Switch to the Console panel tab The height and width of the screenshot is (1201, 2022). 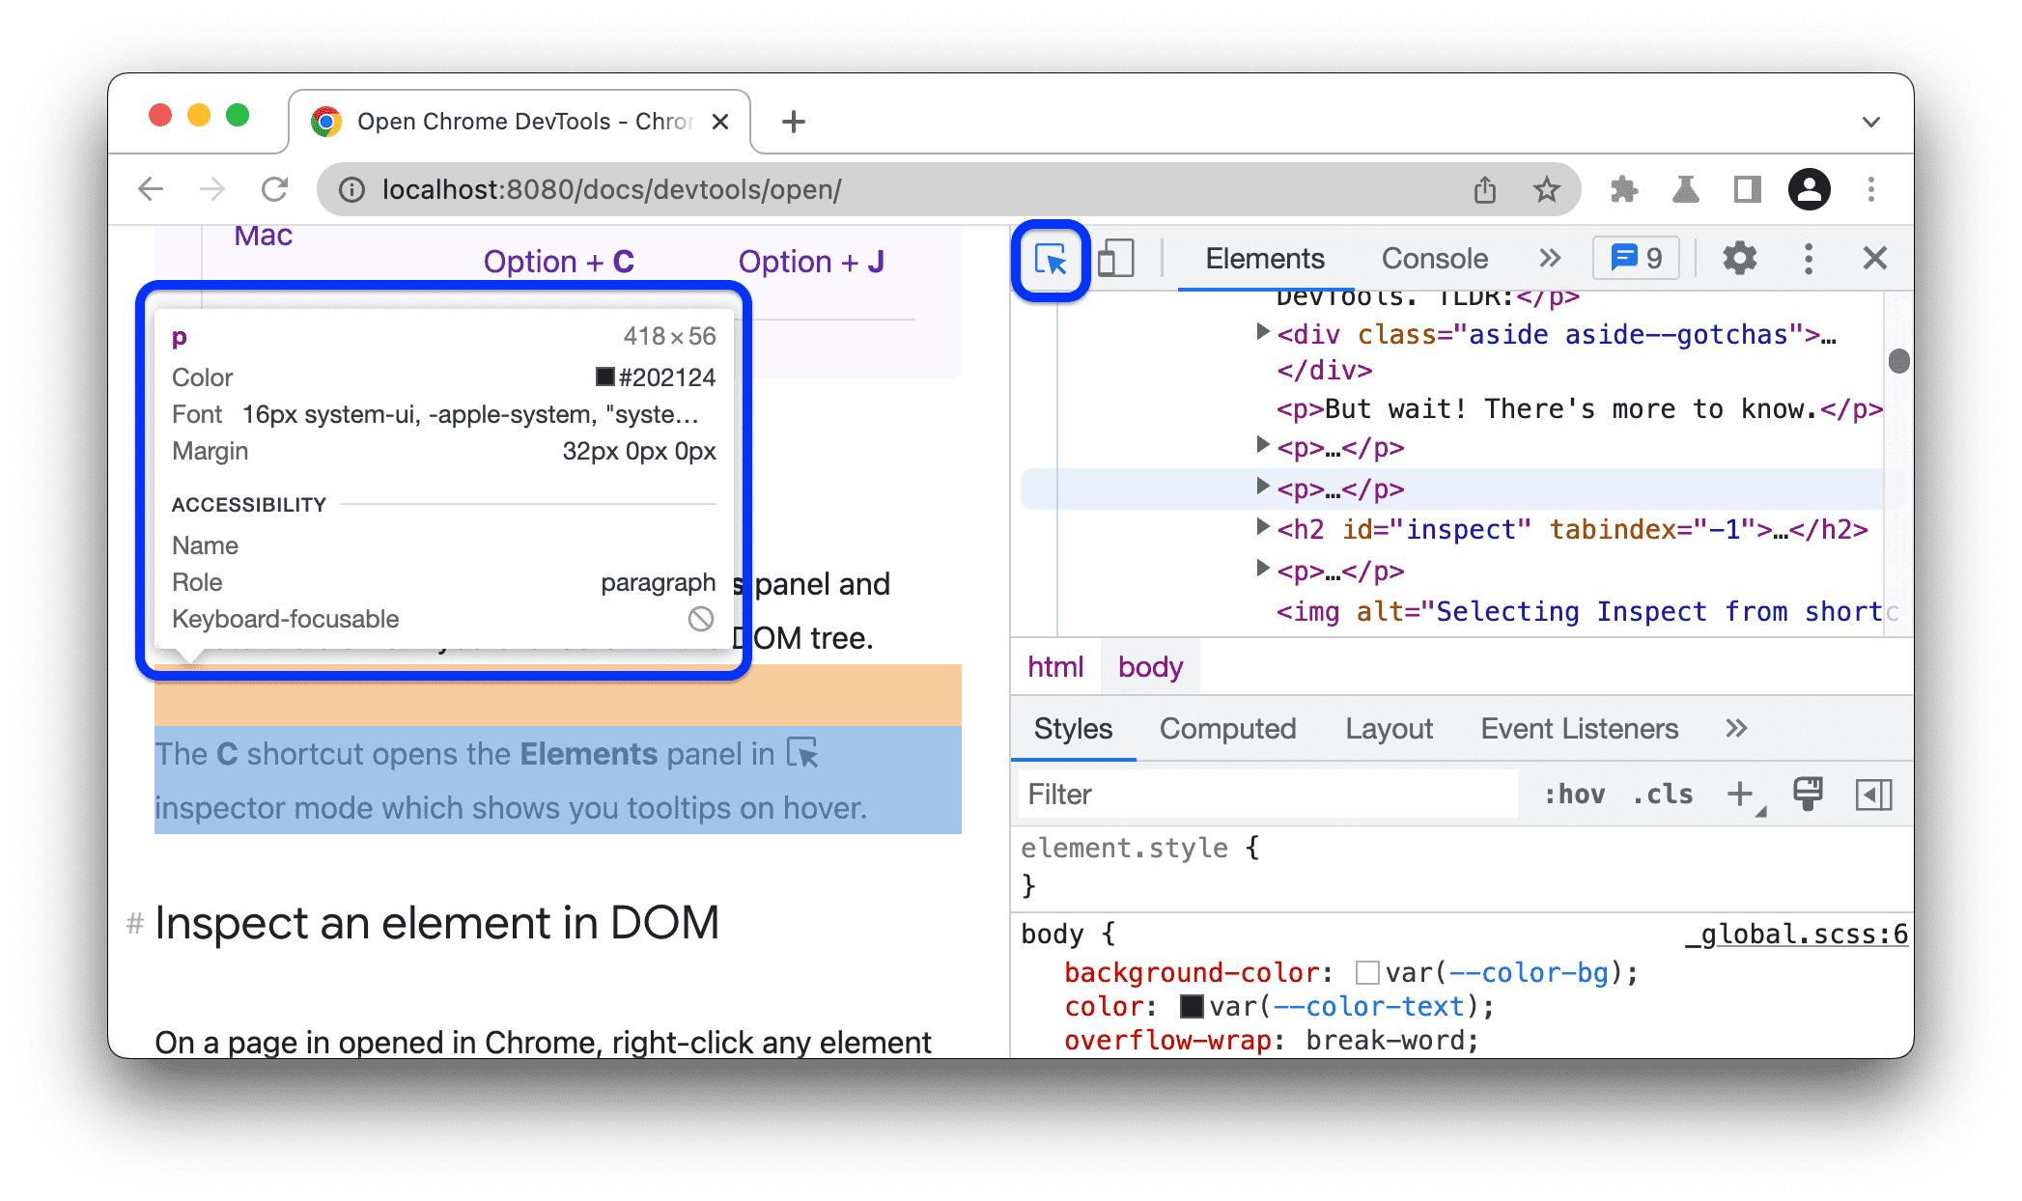coord(1433,259)
